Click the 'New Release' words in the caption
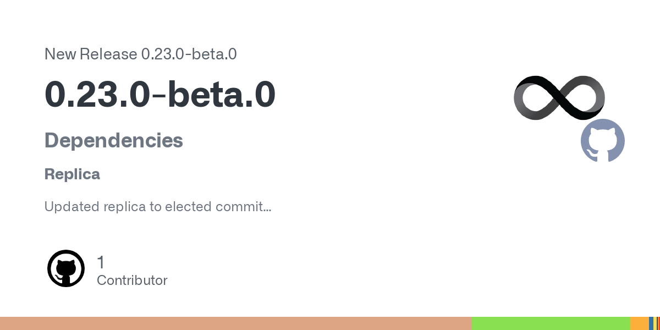The width and height of the screenshot is (660, 330). tap(91, 54)
